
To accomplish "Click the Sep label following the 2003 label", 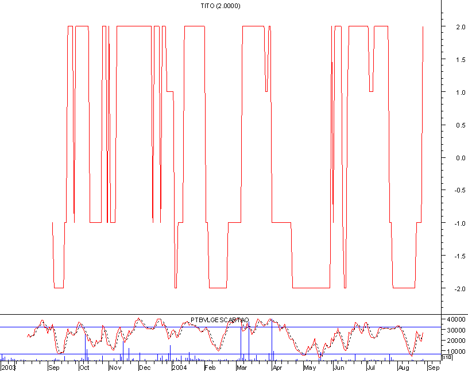I will click(54, 368).
